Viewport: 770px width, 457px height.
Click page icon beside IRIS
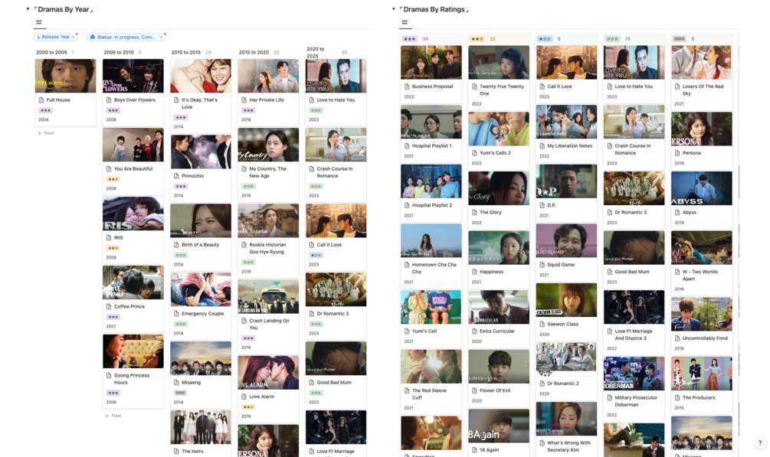click(x=109, y=237)
